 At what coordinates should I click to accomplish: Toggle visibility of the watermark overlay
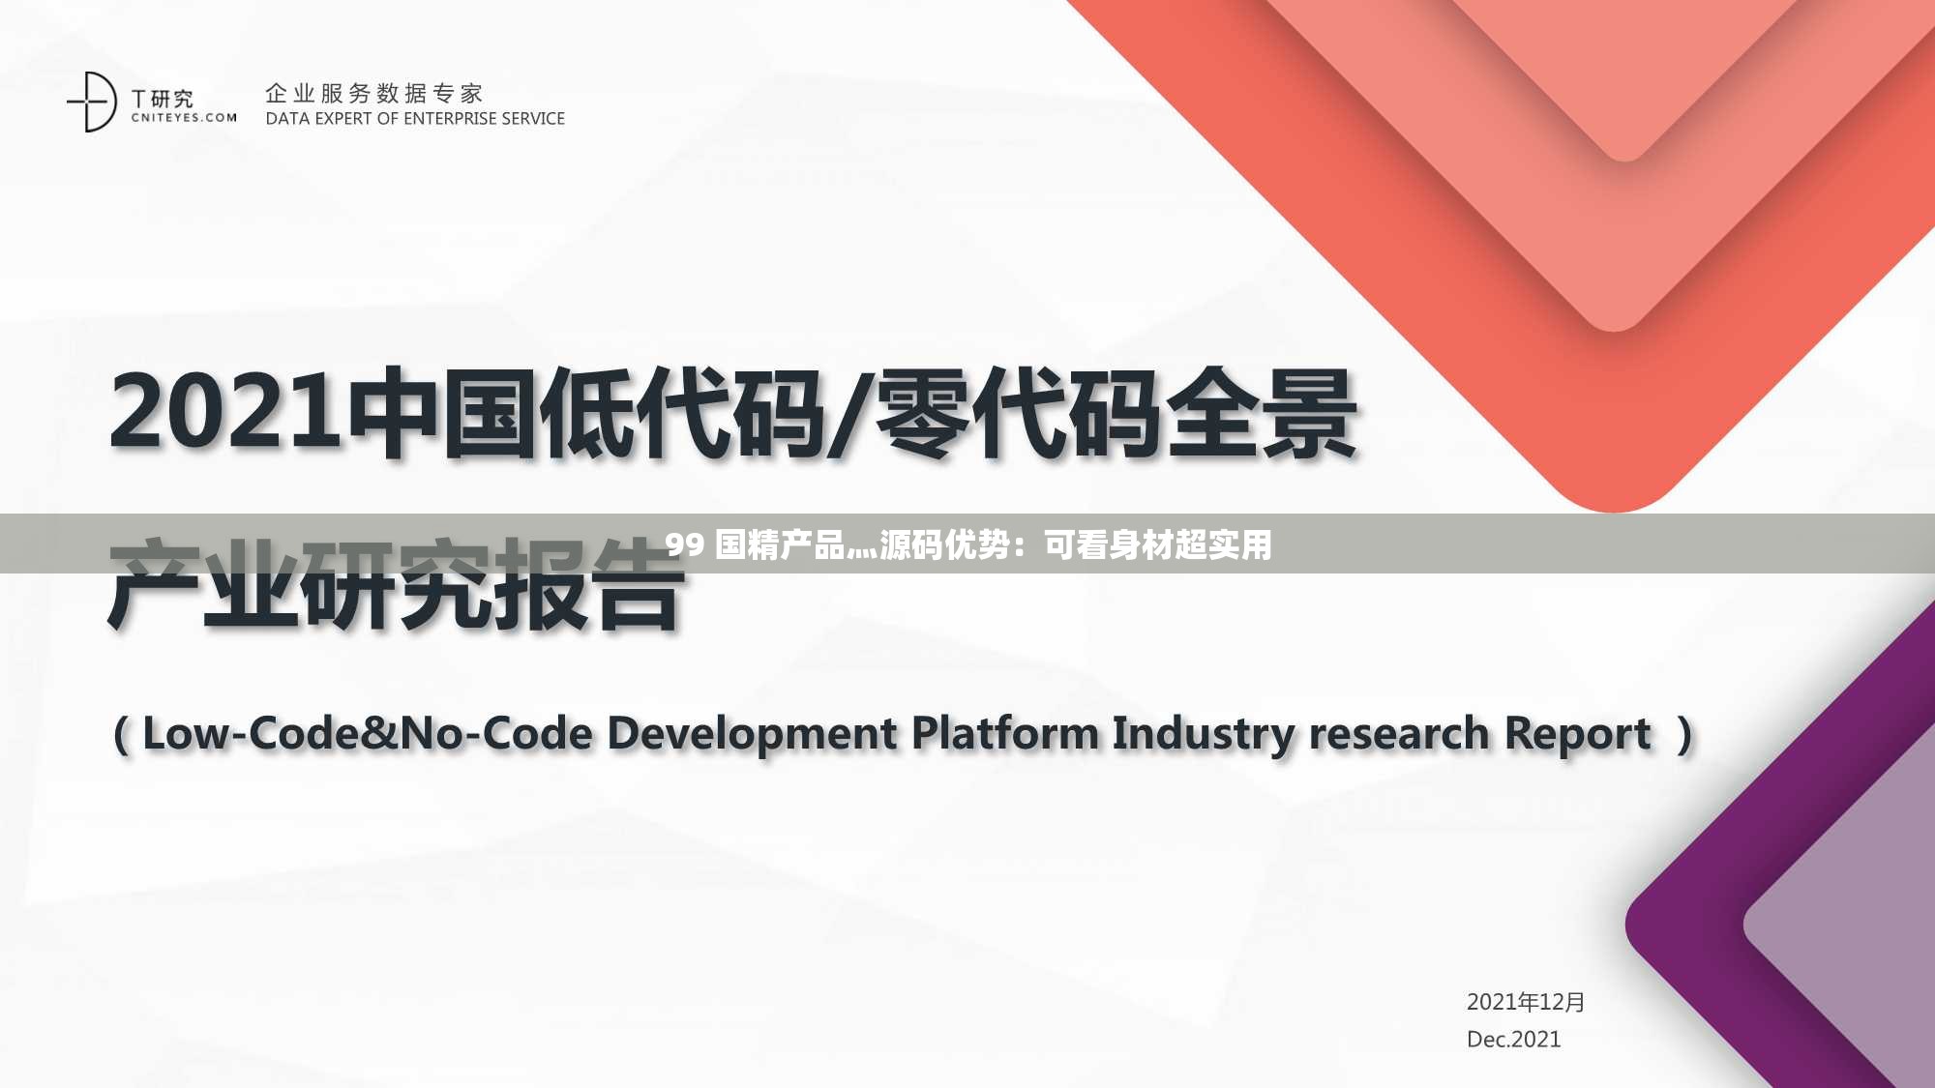pos(967,544)
